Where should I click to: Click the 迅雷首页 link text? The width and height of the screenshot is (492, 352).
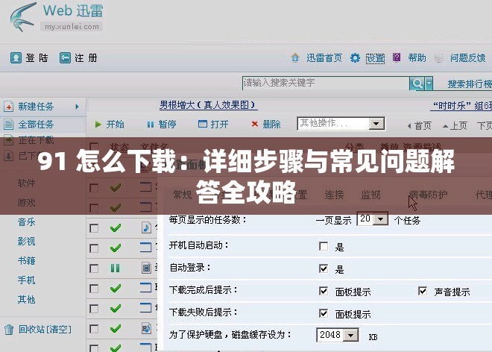click(324, 58)
